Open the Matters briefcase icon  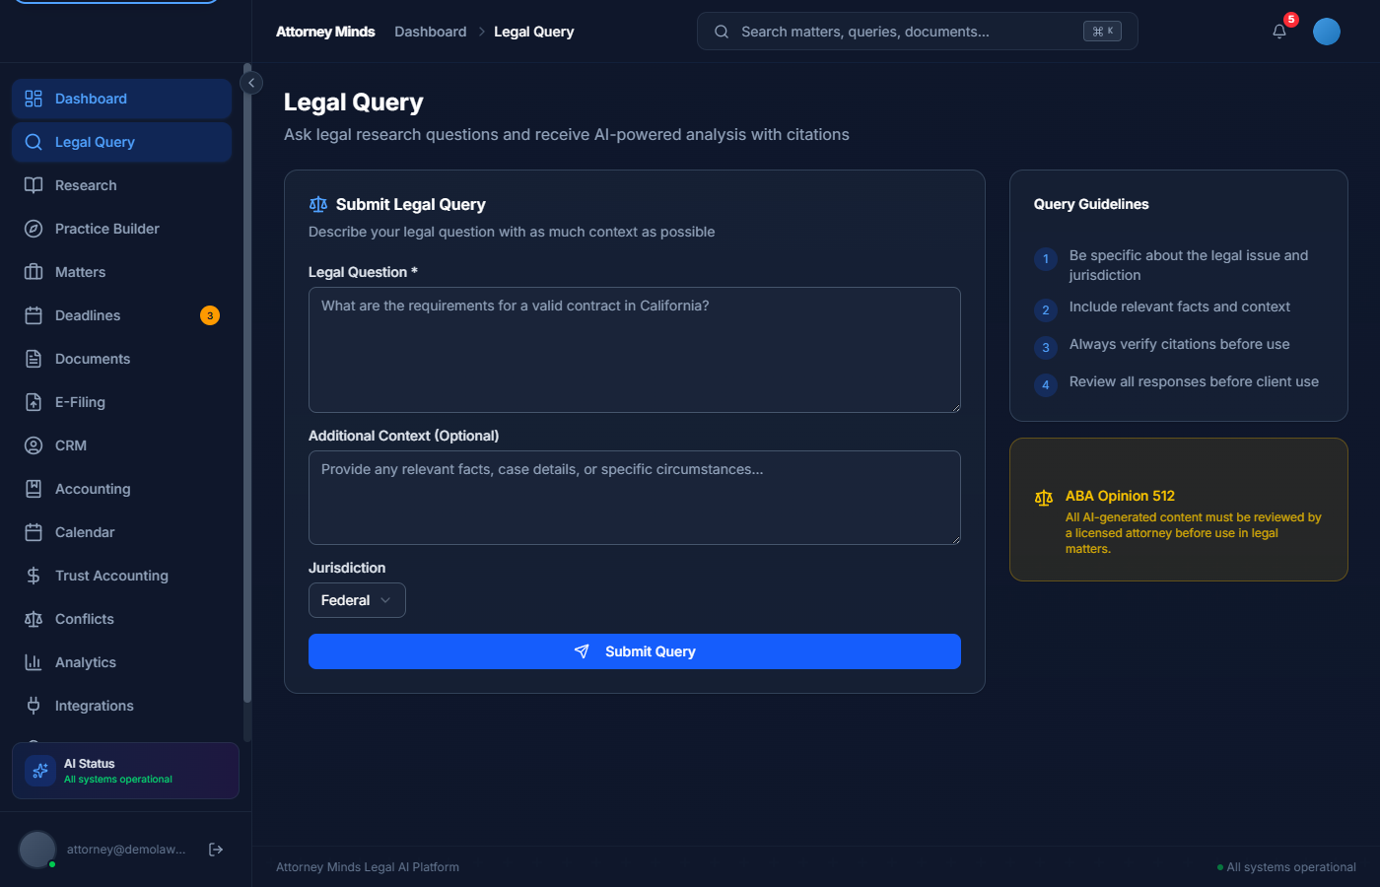[x=34, y=272]
